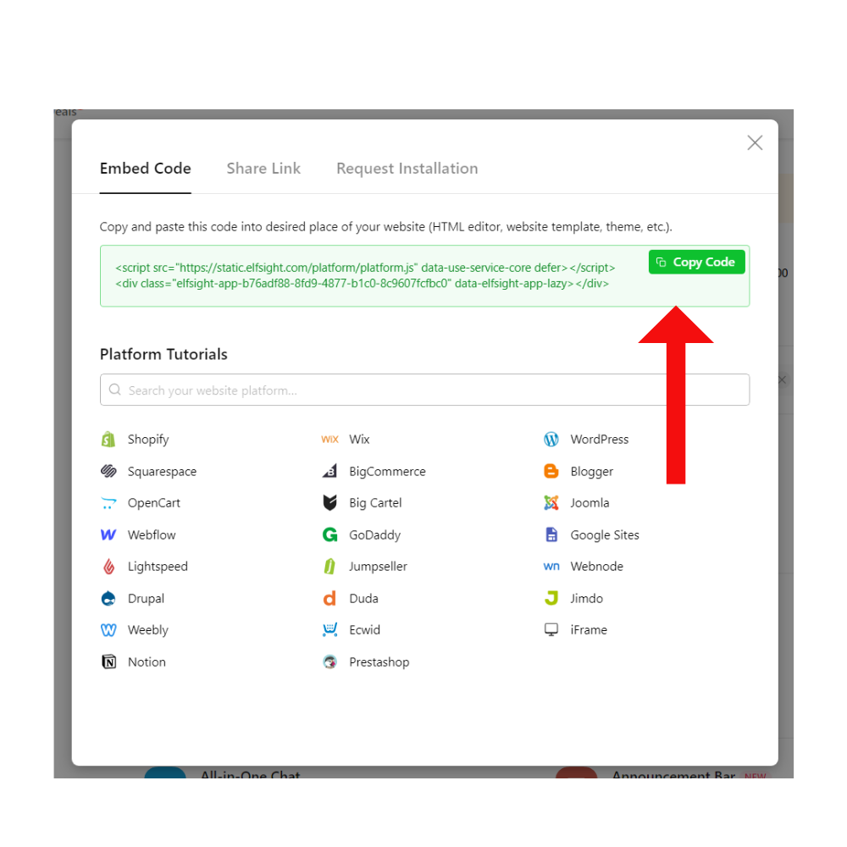The height and width of the screenshot is (847, 847).
Task: Open the Jumpseller tutorial link
Action: pos(378,567)
